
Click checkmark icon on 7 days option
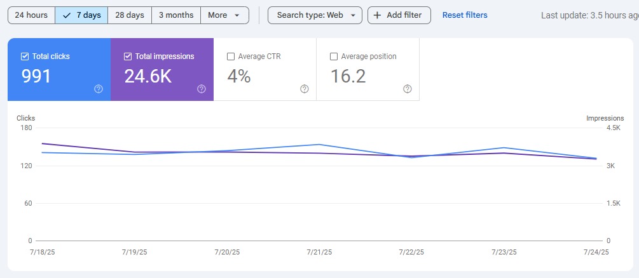[67, 15]
